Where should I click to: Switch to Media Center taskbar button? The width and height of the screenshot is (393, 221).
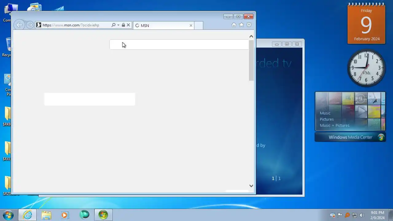point(103,215)
